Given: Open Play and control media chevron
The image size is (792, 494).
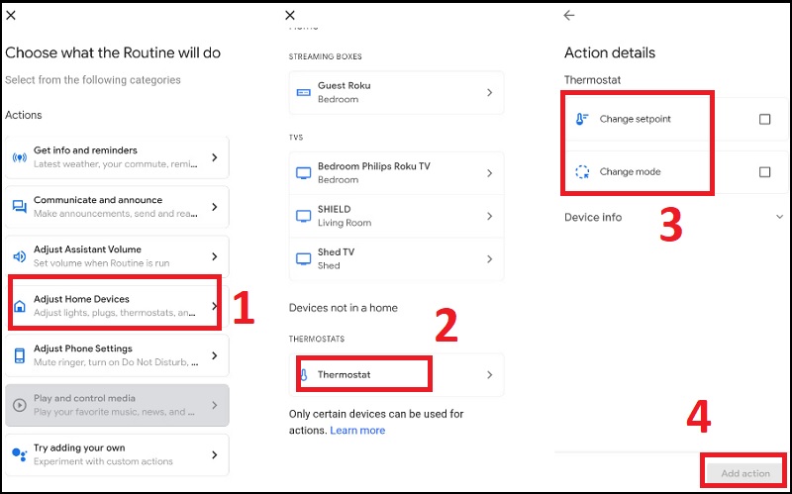Looking at the screenshot, I should [215, 405].
